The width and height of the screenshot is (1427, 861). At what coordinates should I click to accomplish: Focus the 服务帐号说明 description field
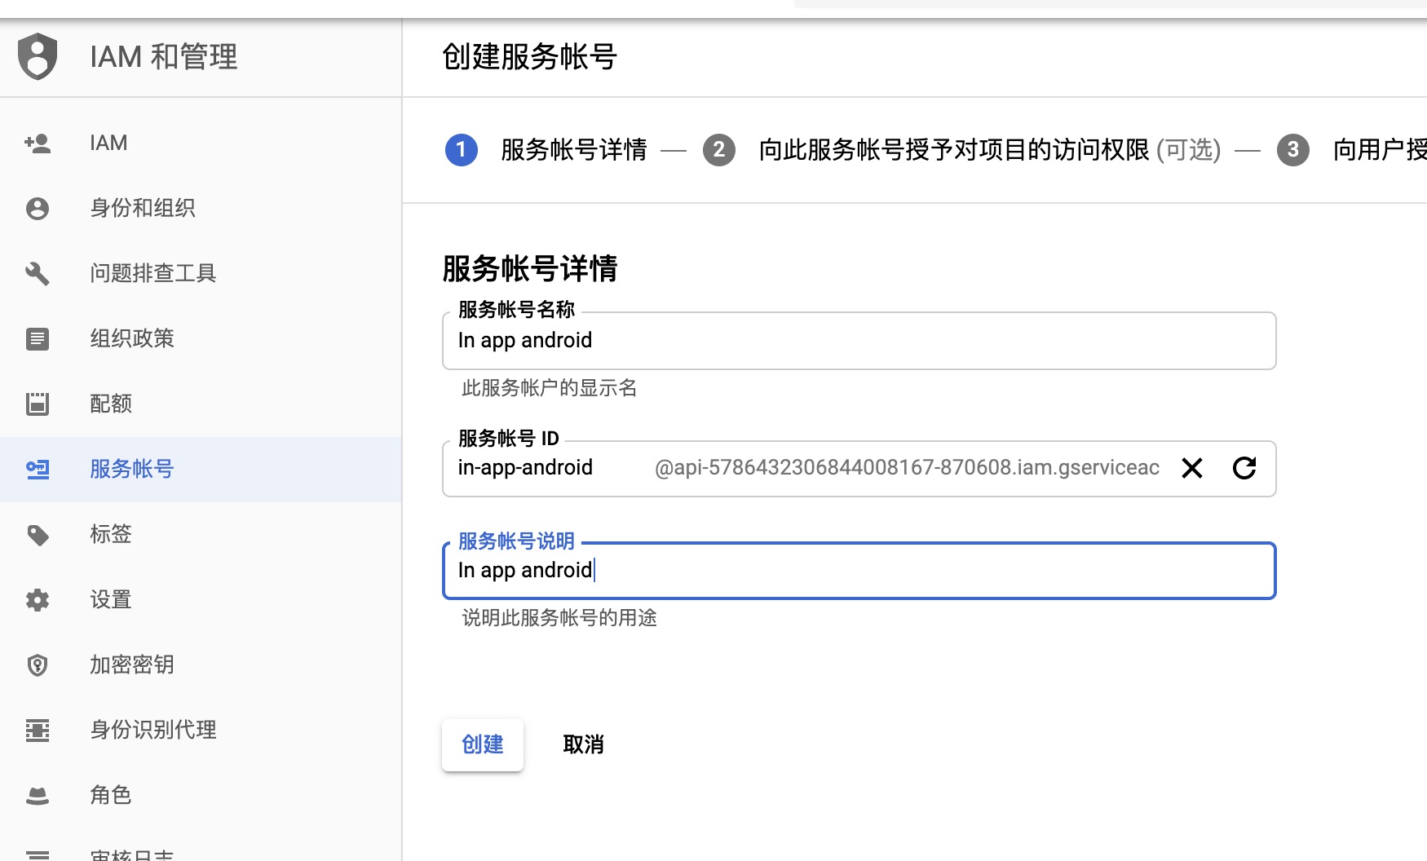[x=858, y=571]
